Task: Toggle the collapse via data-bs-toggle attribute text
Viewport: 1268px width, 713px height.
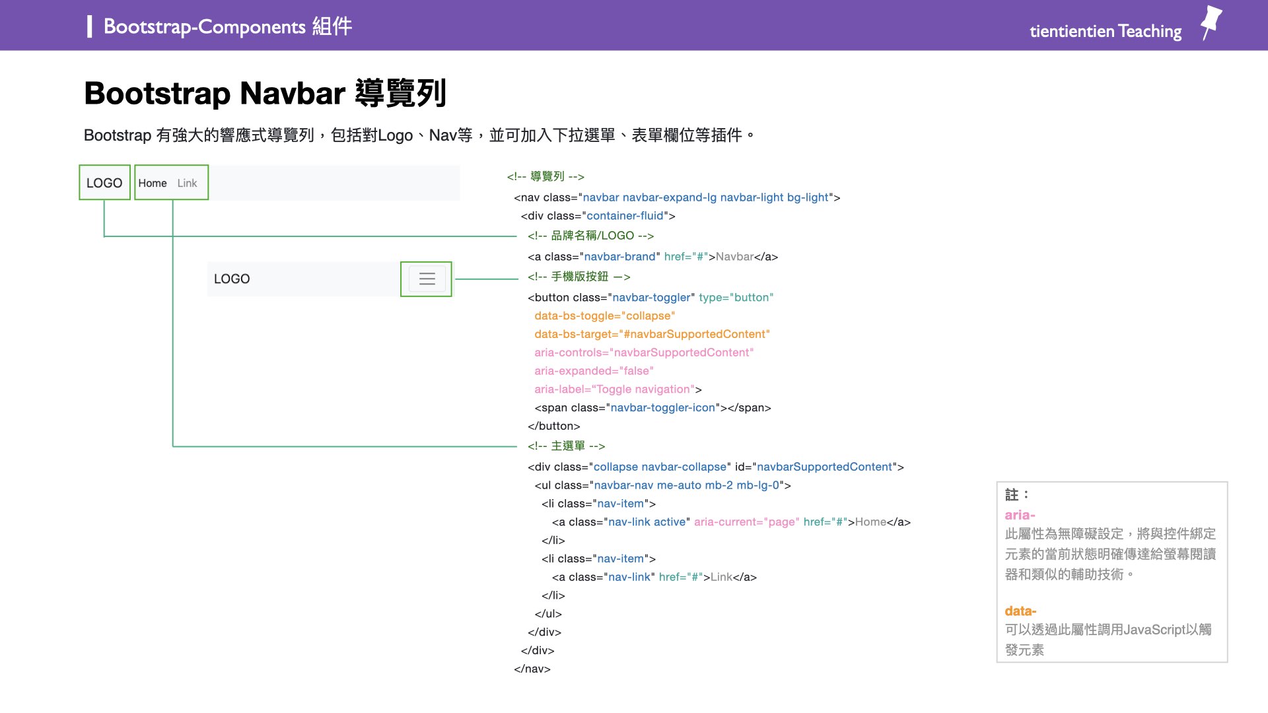Action: tap(604, 316)
